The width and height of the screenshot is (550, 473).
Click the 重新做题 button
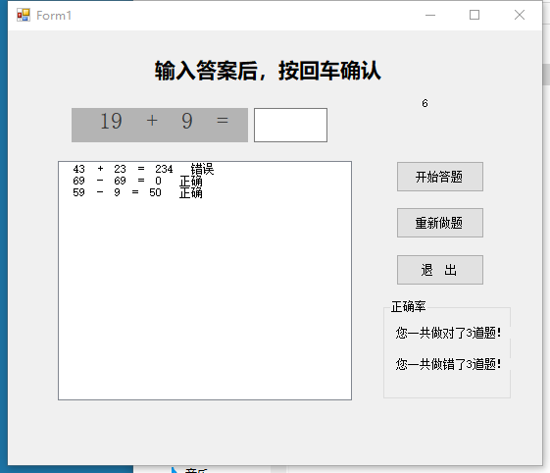pos(440,223)
